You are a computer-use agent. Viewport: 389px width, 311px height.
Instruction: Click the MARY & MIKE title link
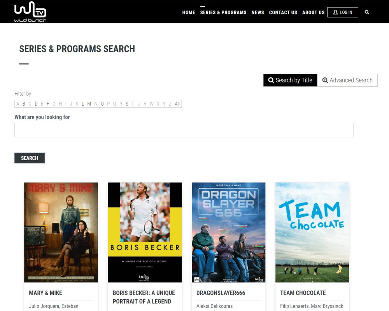click(x=46, y=293)
